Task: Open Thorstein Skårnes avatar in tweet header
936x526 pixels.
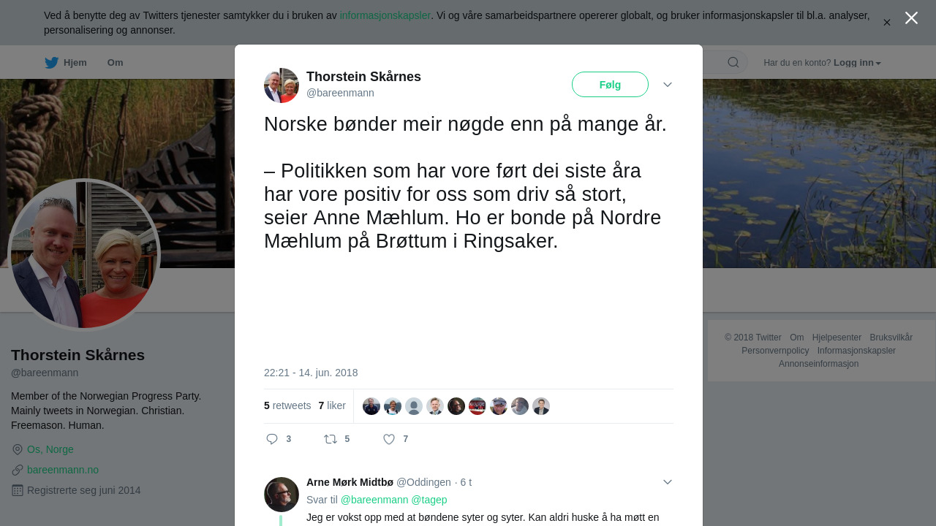Action: coord(282,85)
